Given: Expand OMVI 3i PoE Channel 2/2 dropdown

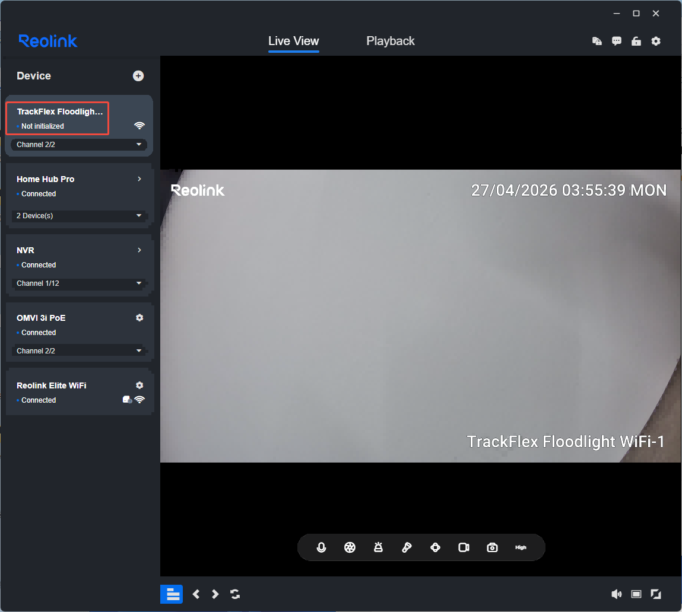Looking at the screenshot, I should tap(79, 350).
